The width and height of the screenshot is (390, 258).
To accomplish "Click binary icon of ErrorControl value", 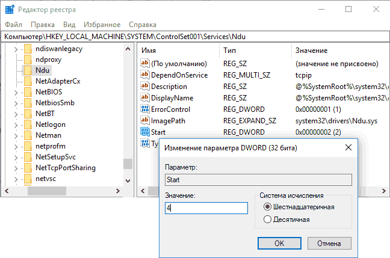I will click(145, 109).
